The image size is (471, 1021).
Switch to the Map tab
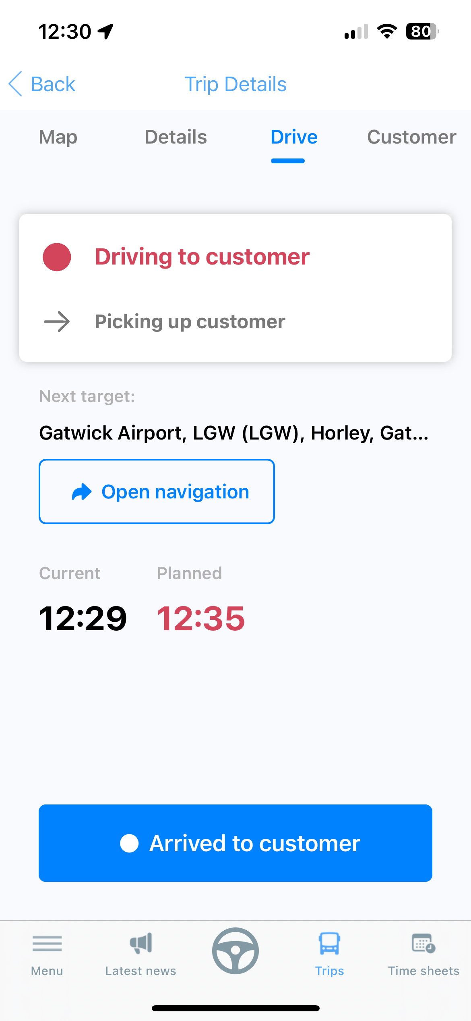[x=58, y=137]
